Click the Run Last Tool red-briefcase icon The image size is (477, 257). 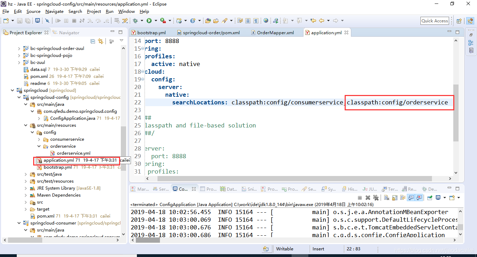pos(163,21)
